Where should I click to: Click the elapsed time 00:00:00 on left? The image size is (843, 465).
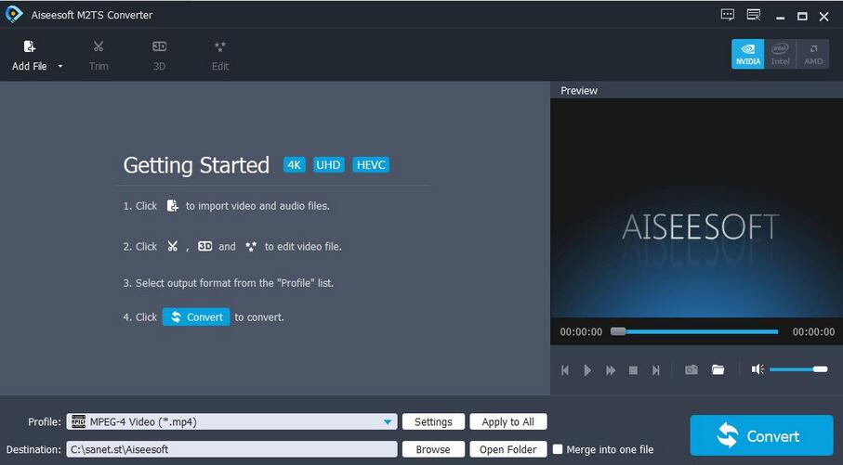[x=581, y=332]
